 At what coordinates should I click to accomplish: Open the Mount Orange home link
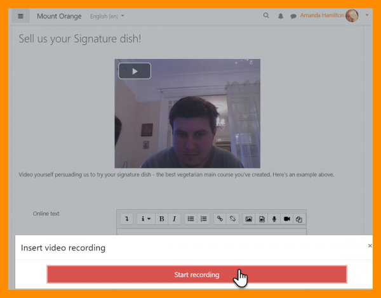click(x=59, y=16)
